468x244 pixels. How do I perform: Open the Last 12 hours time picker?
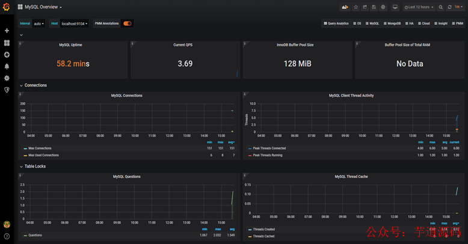419,7
